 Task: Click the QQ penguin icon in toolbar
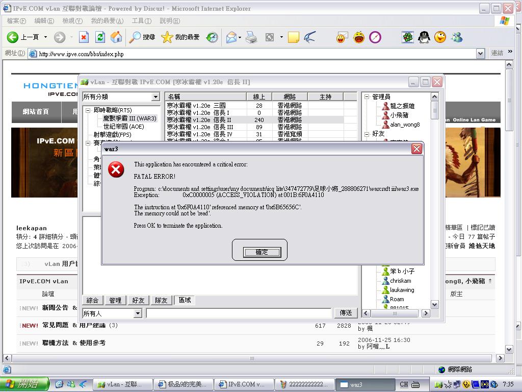tap(424, 37)
